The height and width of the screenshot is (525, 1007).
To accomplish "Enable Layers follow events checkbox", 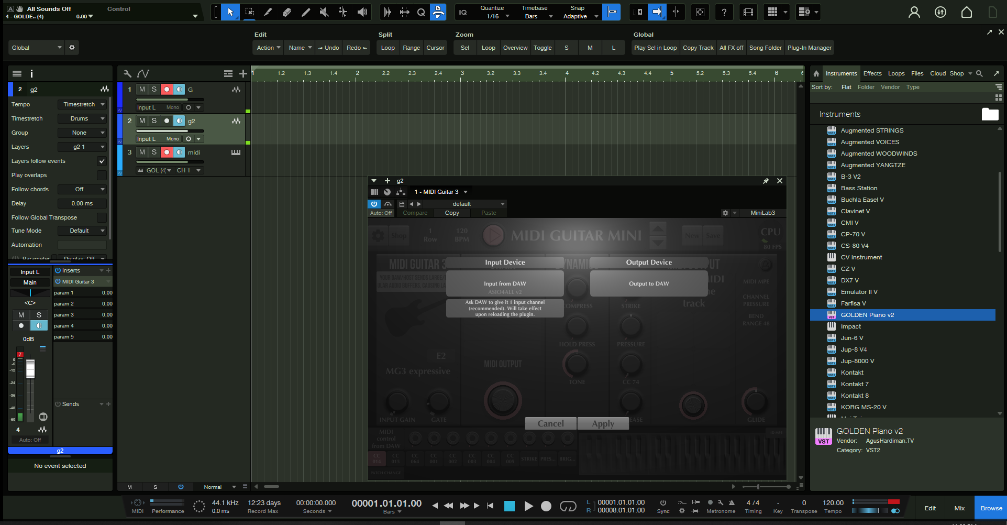I will pos(102,161).
